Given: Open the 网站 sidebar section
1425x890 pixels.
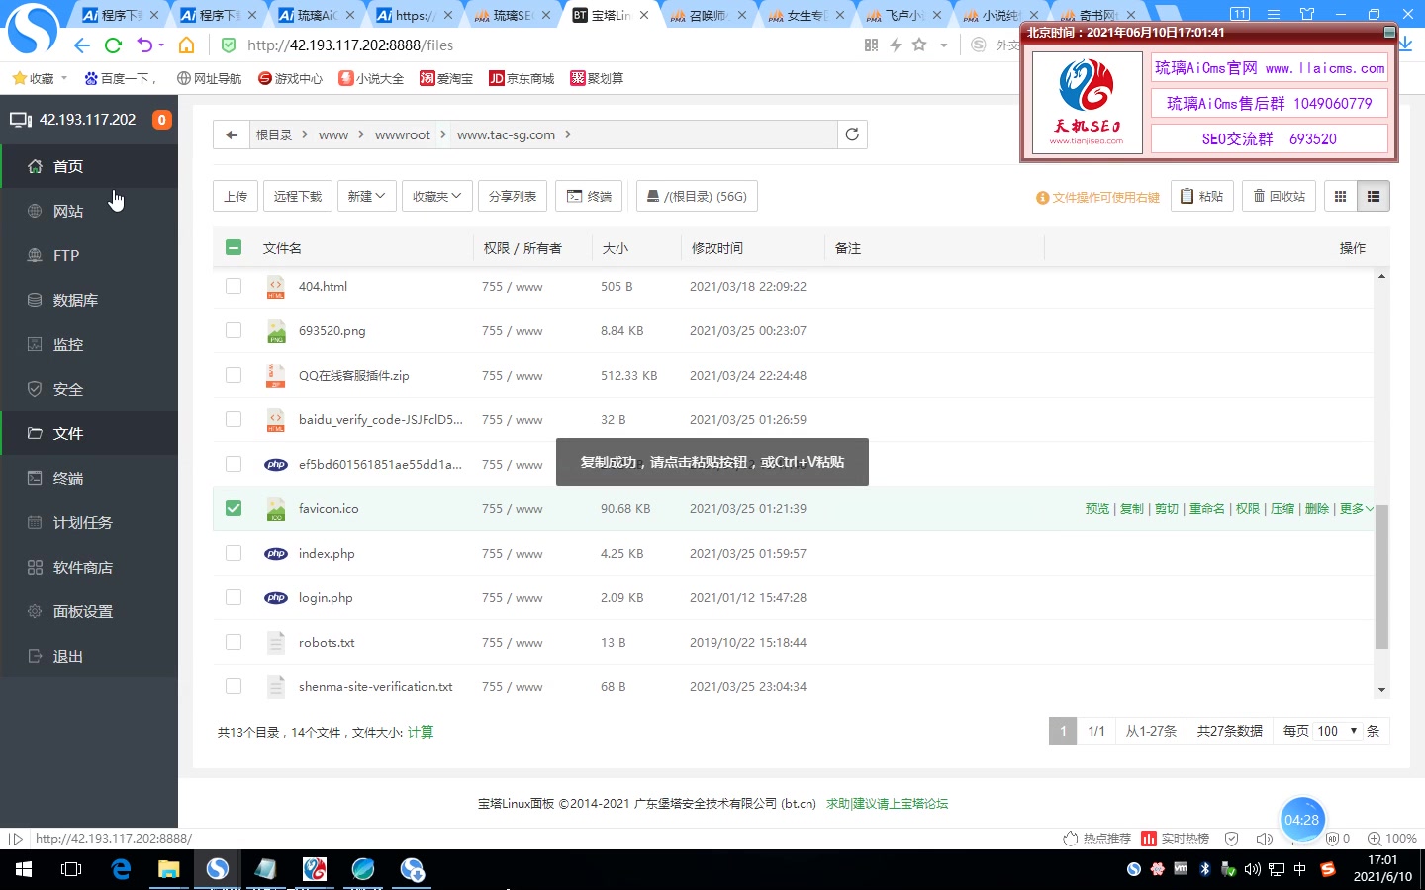Looking at the screenshot, I should click(x=89, y=211).
